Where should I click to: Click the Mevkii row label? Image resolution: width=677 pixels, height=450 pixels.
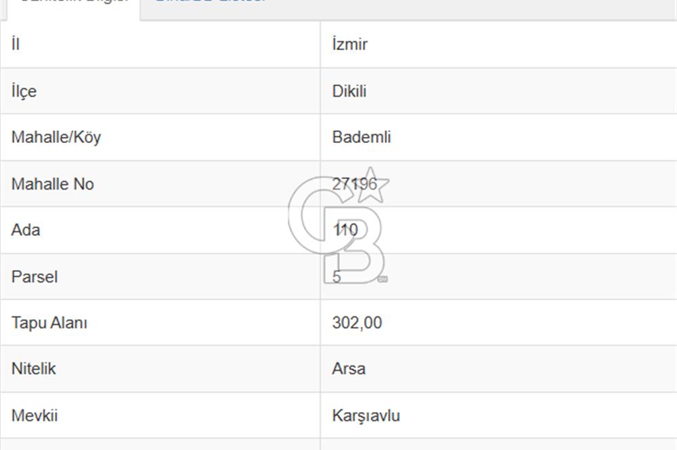(35, 415)
